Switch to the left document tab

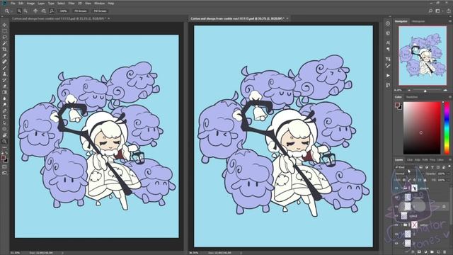click(x=59, y=18)
